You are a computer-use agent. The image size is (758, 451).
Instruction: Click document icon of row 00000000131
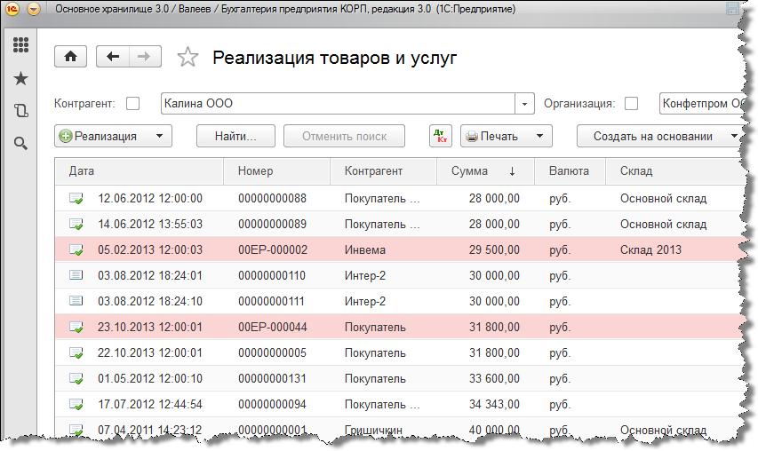click(76, 378)
